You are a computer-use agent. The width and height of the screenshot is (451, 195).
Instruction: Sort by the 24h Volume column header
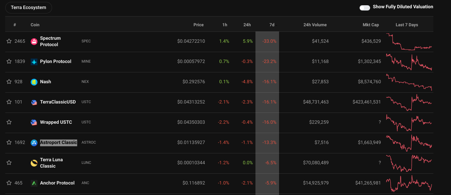315,25
